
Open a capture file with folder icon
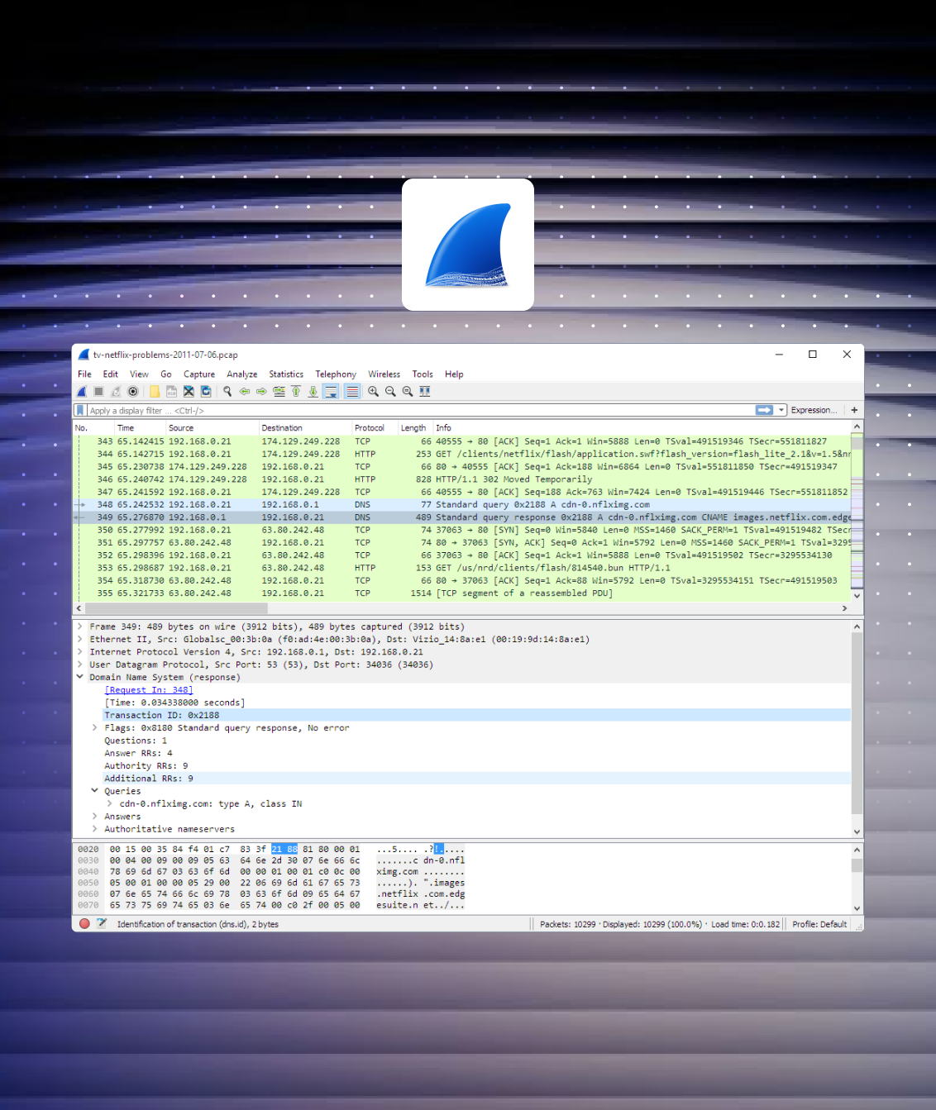pos(155,392)
